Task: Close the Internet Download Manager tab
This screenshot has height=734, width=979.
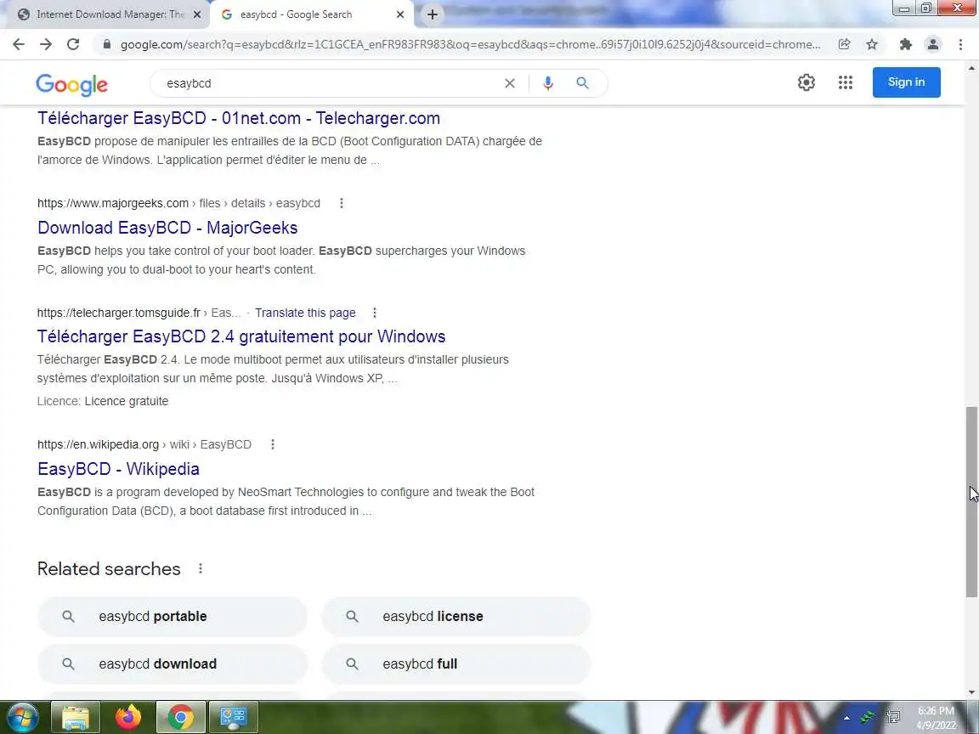Action: coord(196,14)
